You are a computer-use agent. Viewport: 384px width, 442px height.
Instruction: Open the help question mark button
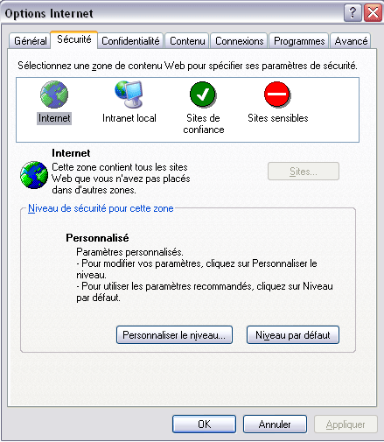point(353,13)
